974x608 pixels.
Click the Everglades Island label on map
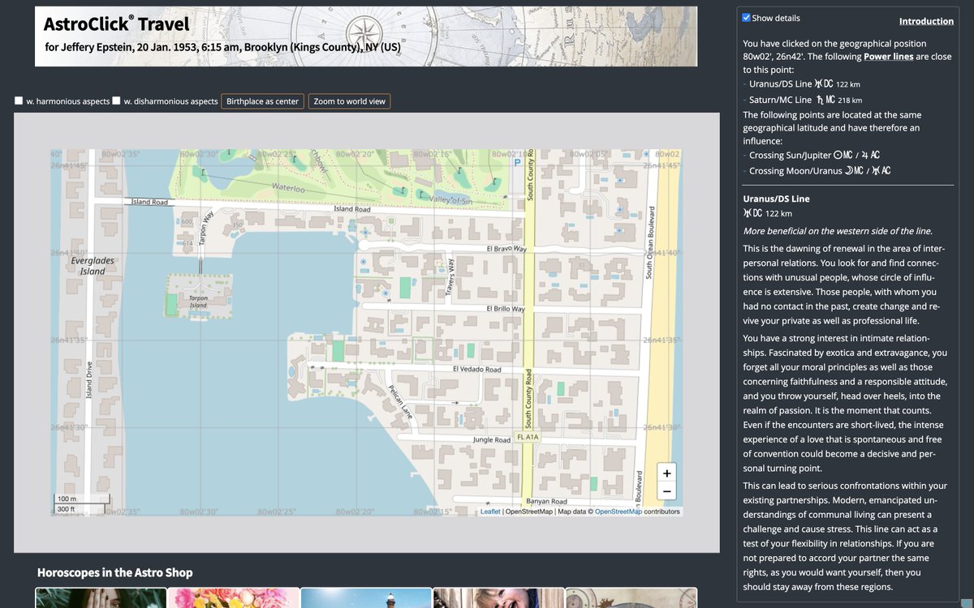point(93,266)
